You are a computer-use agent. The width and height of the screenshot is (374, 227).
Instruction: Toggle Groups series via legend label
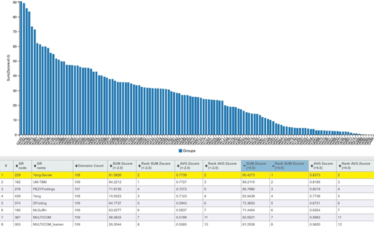point(189,151)
